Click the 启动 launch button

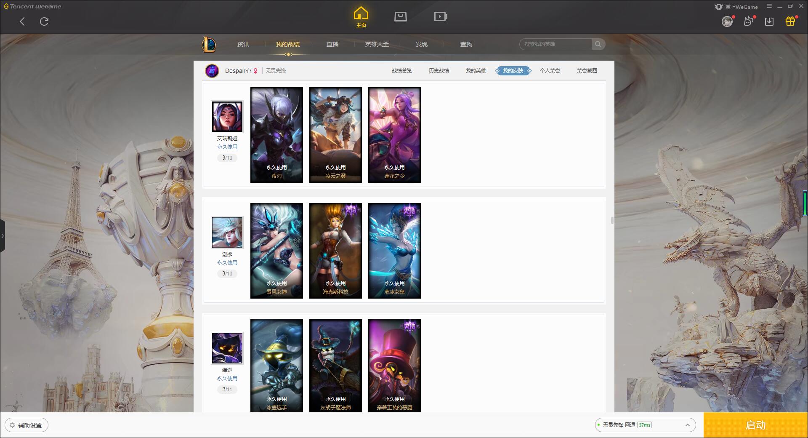point(756,425)
